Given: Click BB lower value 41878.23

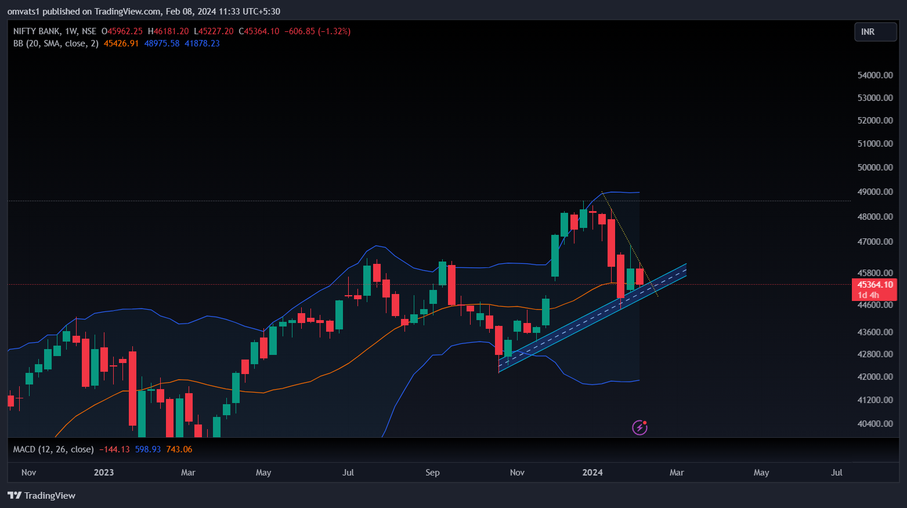Looking at the screenshot, I should tap(202, 43).
